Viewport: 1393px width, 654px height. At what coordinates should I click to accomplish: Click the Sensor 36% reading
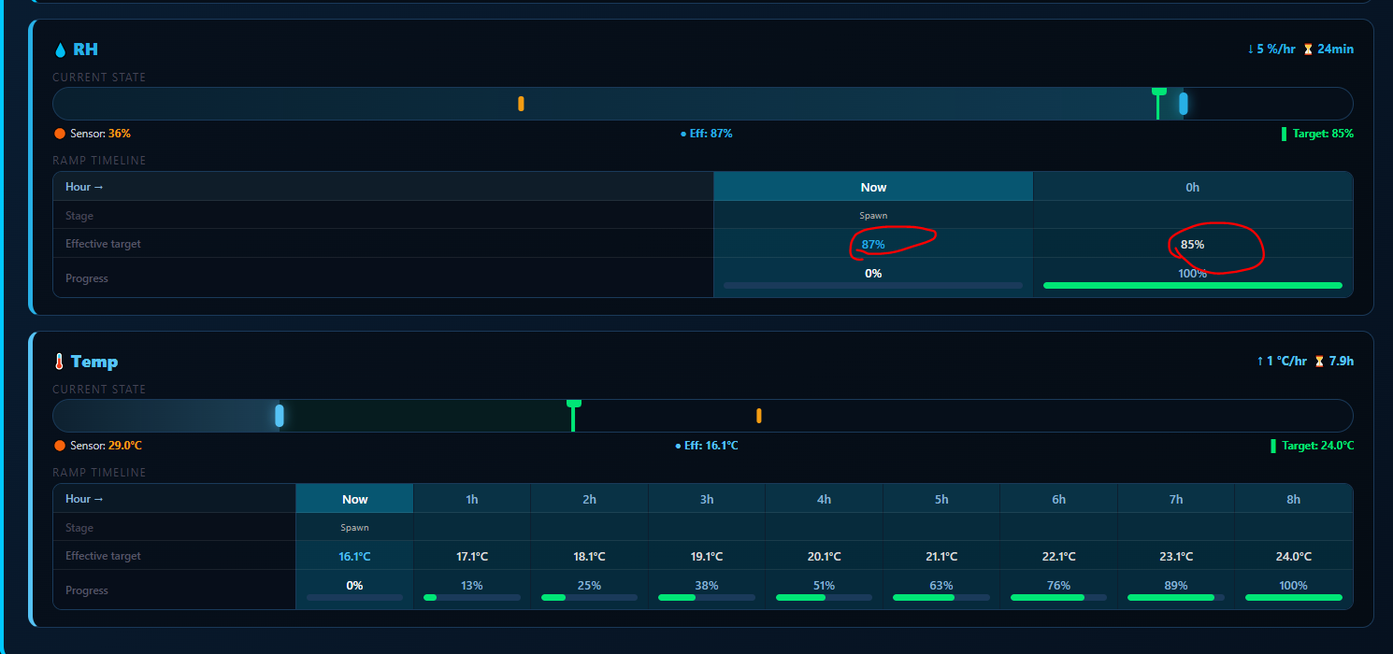100,134
